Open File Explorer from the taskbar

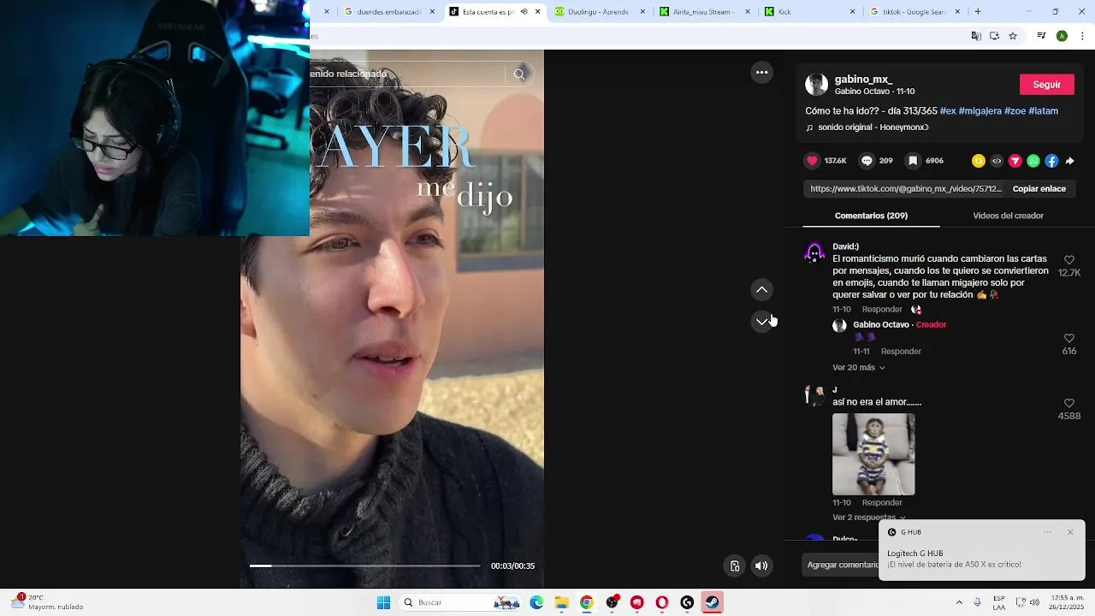[x=561, y=603]
